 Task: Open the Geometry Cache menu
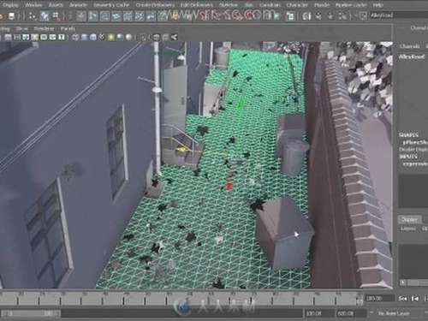click(x=111, y=5)
